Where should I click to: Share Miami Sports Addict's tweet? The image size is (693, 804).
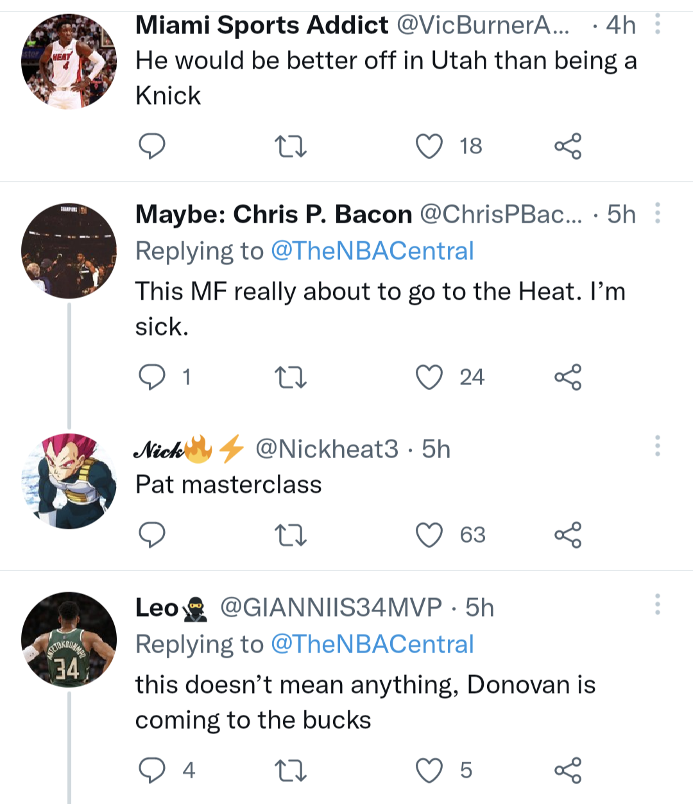click(568, 146)
